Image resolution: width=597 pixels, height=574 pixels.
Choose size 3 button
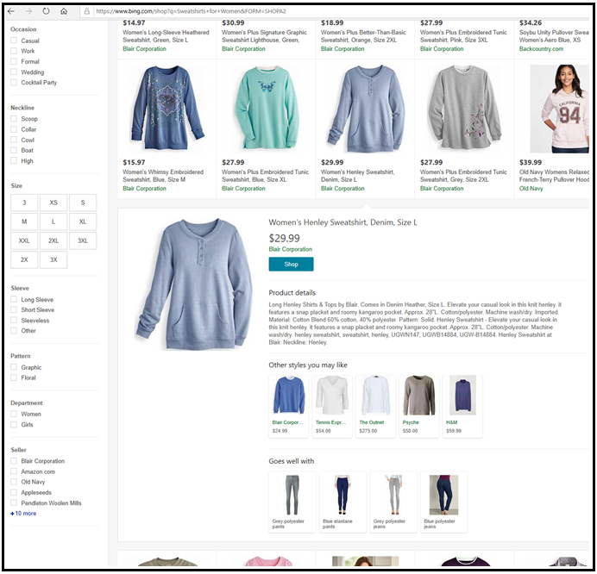click(x=24, y=203)
